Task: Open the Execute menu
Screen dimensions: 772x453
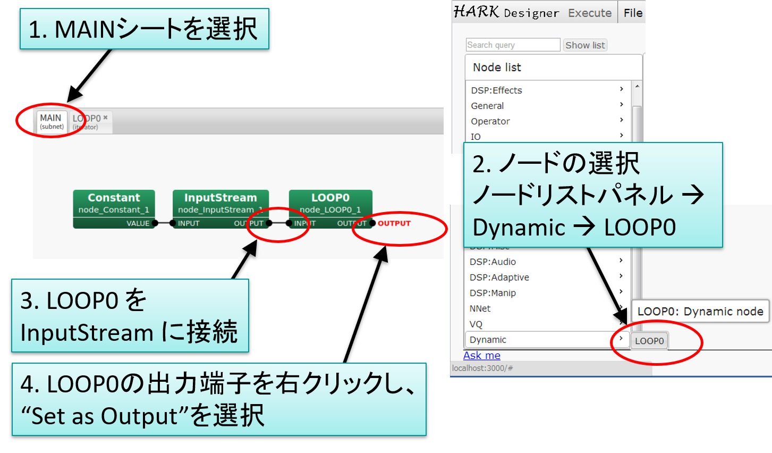Action: 590,13
